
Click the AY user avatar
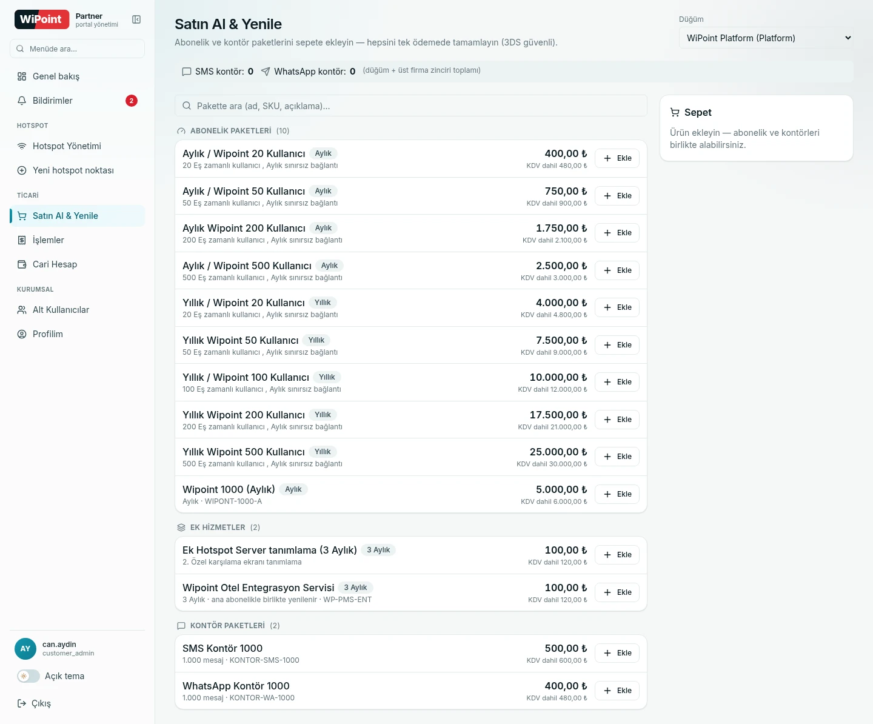click(x=25, y=649)
